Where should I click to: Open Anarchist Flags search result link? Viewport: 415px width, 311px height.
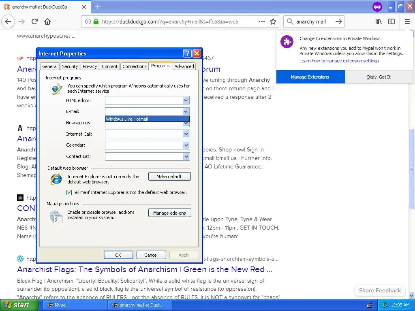click(145, 269)
